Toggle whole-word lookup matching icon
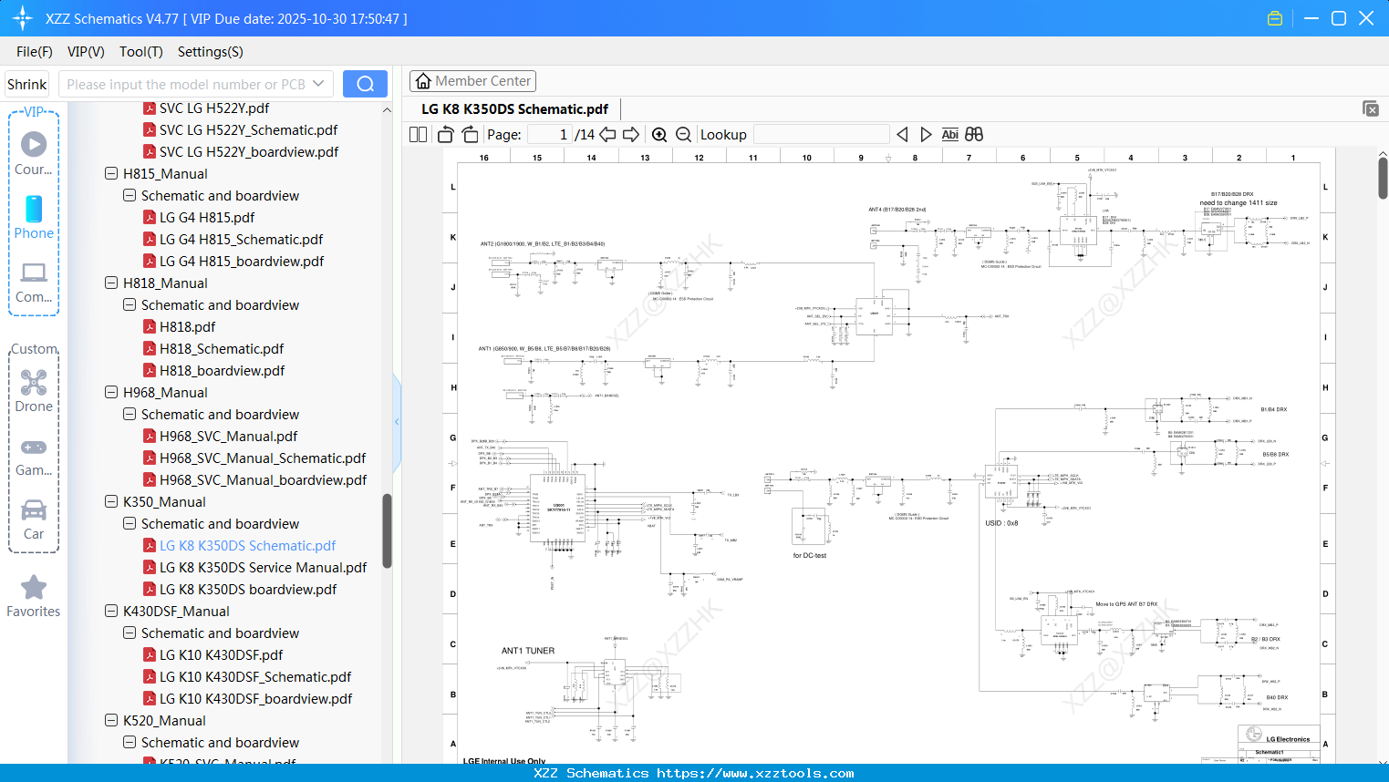This screenshot has height=782, width=1389. (x=973, y=134)
